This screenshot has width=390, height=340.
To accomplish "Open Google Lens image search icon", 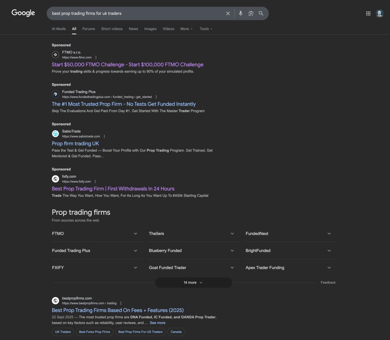I will (x=251, y=13).
